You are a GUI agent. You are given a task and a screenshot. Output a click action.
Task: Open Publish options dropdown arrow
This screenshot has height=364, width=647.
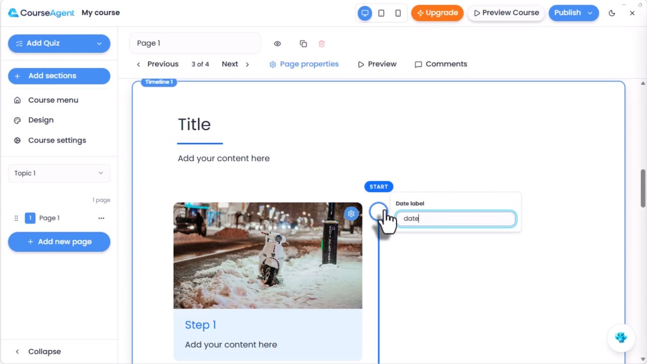[x=590, y=13]
